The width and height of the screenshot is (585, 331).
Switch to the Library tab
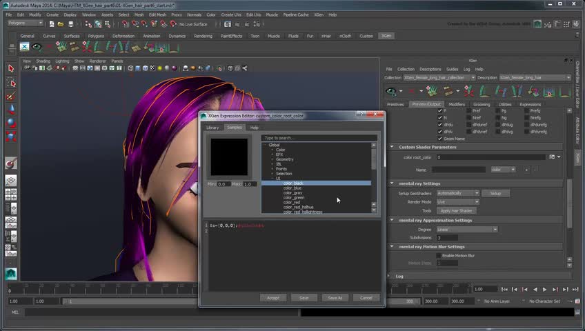tap(212, 128)
